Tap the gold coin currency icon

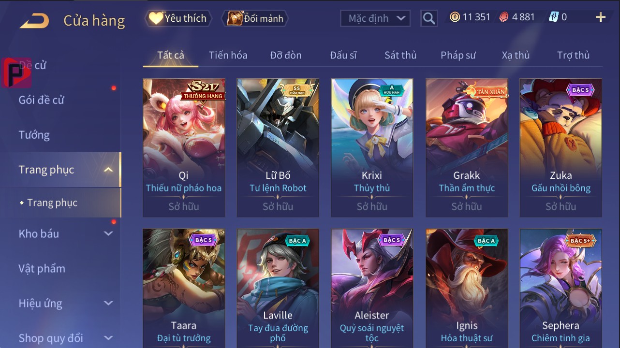455,17
